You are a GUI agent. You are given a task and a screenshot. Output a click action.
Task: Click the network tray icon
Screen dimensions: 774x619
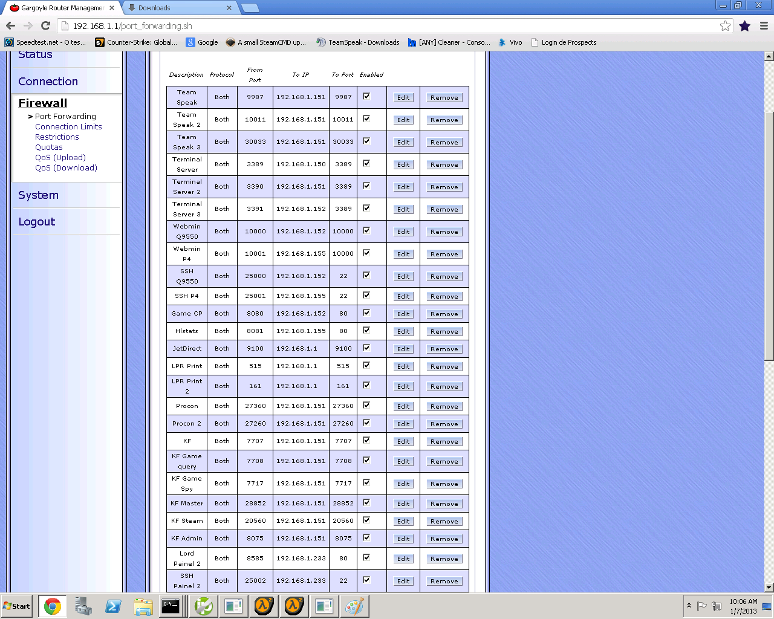717,606
